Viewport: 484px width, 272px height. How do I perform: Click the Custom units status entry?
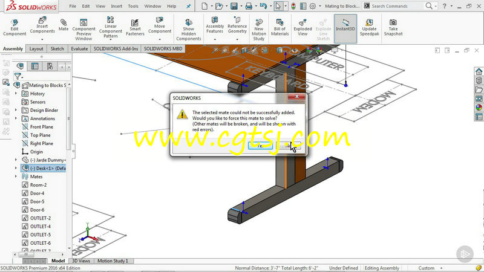click(427, 268)
